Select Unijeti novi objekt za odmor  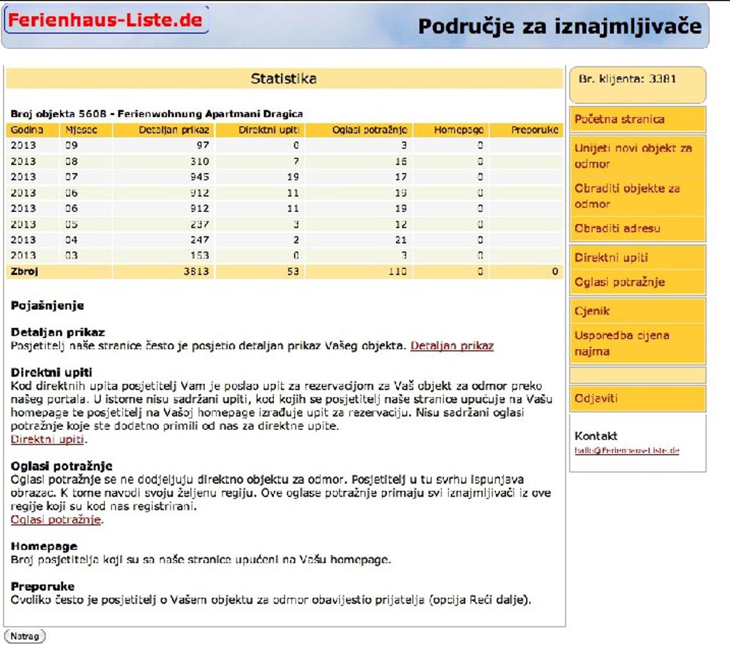633,156
